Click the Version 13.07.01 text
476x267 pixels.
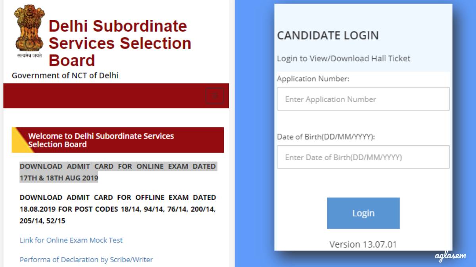(363, 244)
